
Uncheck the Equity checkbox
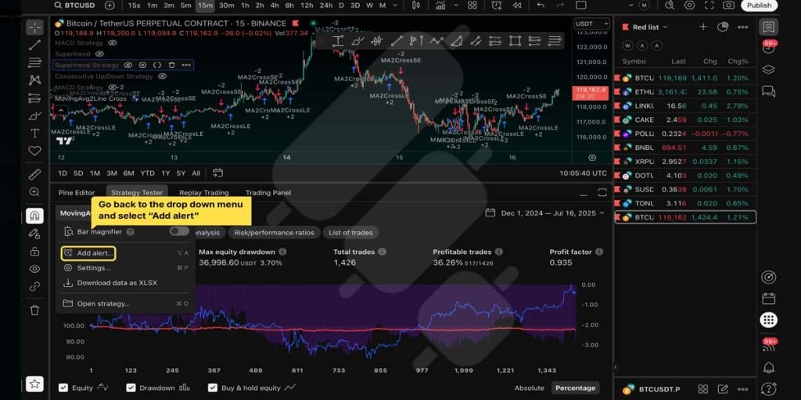coord(63,387)
